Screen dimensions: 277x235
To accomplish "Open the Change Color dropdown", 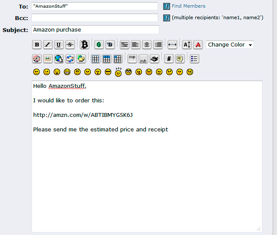I will tap(230, 44).
